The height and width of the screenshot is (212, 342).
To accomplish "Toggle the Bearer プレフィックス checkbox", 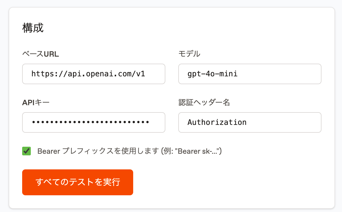I will pos(26,151).
